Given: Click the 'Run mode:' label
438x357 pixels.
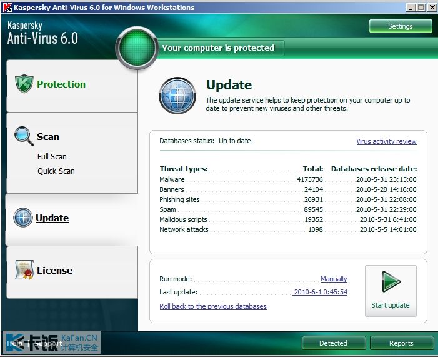Looking at the screenshot, I should (x=176, y=279).
